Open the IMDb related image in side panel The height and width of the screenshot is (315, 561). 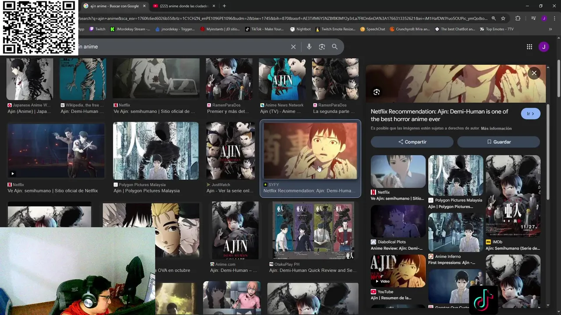coord(513,196)
